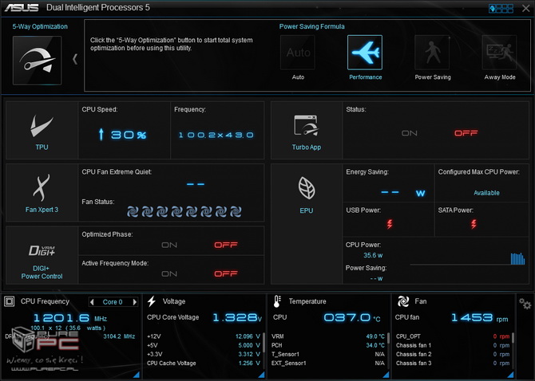Turn Turbo App status OFF
Screen dimensions: 535x381
(466, 133)
